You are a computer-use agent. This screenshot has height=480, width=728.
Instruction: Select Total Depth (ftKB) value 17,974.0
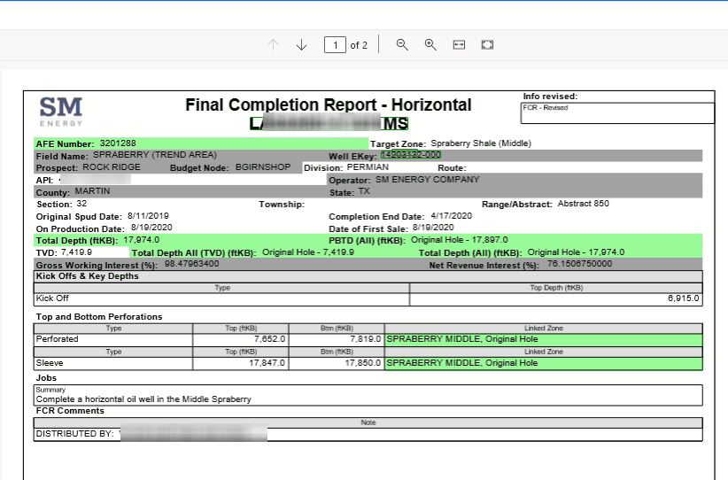[x=141, y=240]
